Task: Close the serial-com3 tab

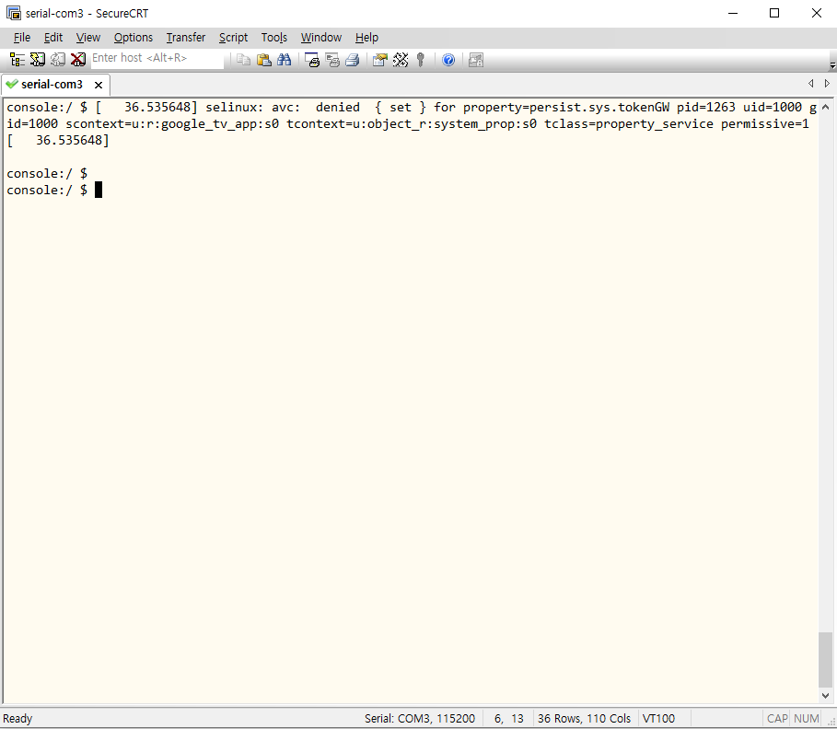Action: click(x=99, y=85)
